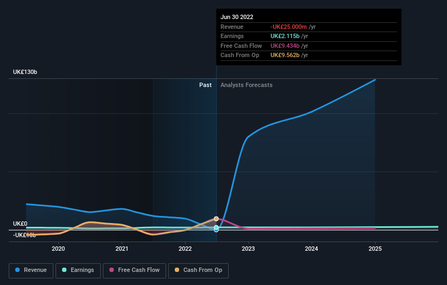Click the Free Cash Flow row label in tooltip

[241, 46]
